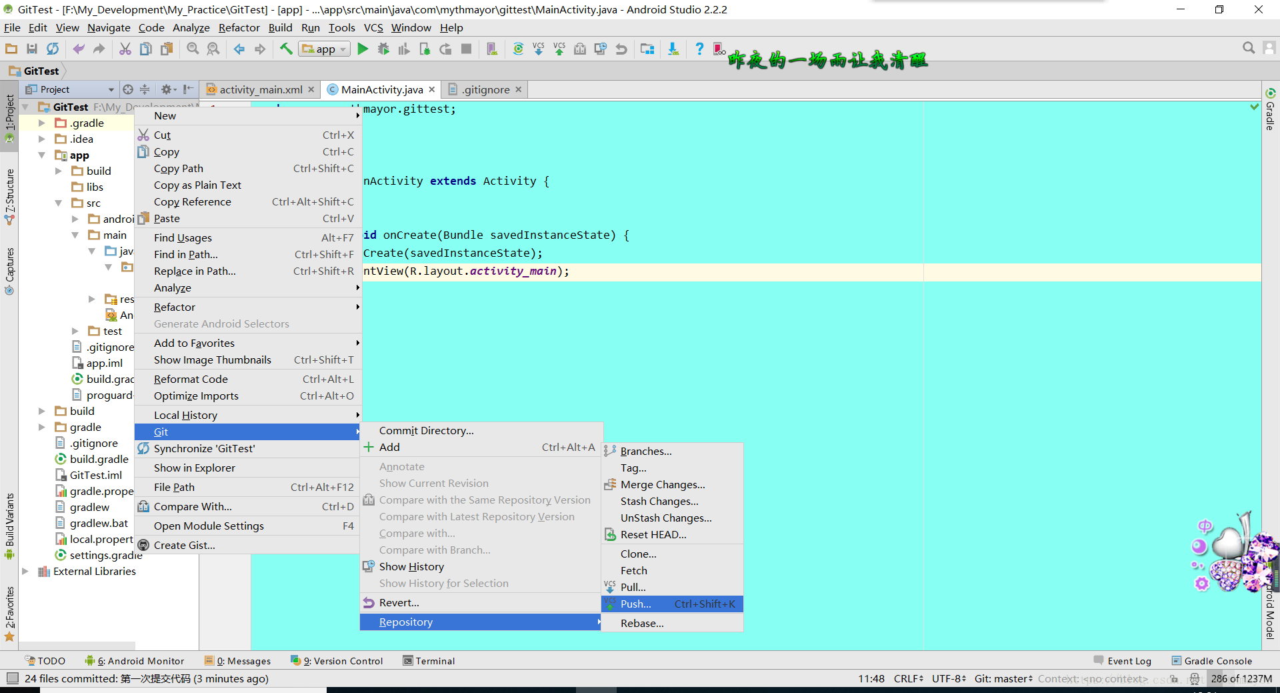Click the VCS Commit Changes icon

(559, 49)
